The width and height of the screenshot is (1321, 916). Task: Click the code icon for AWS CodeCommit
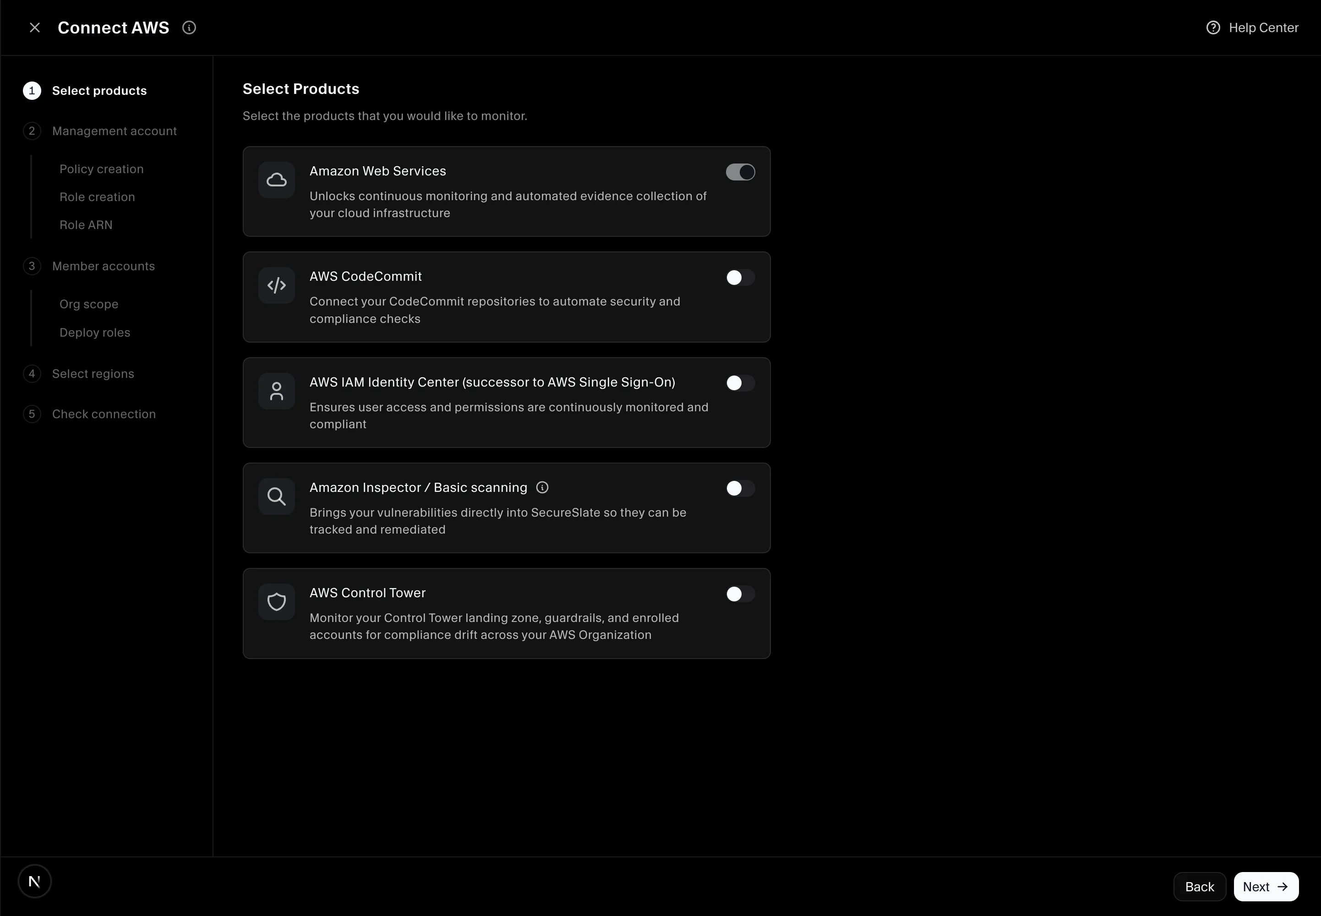click(x=277, y=285)
